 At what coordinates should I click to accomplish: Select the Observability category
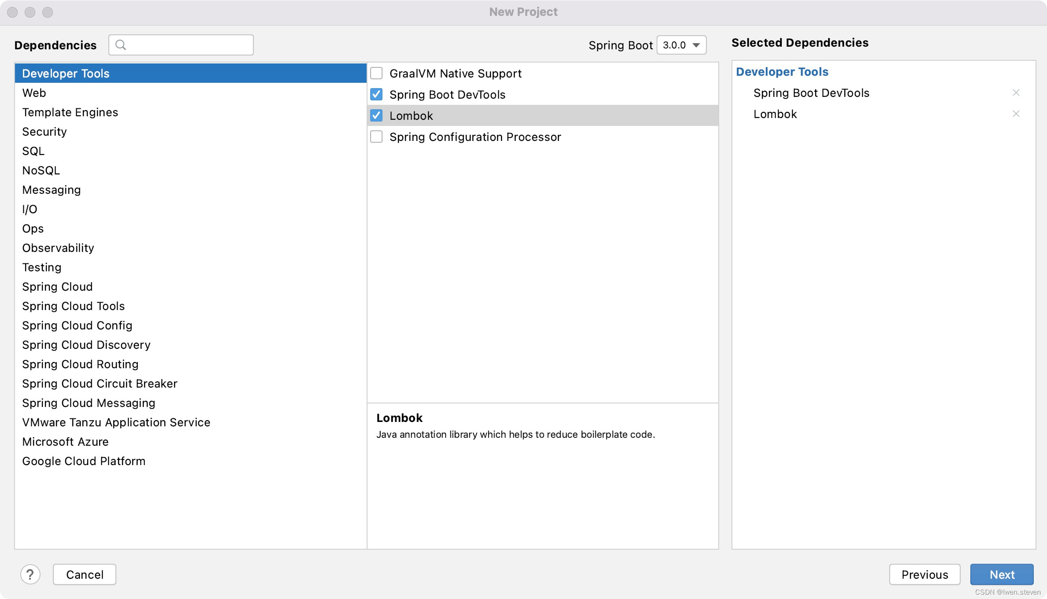tap(191, 248)
